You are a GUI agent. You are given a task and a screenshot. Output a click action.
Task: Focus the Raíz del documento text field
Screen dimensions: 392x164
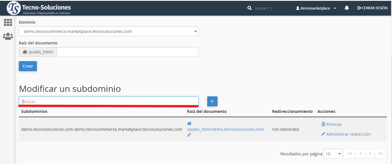coord(128,52)
